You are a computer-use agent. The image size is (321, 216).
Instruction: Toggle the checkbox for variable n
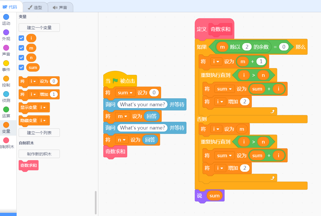22,58
